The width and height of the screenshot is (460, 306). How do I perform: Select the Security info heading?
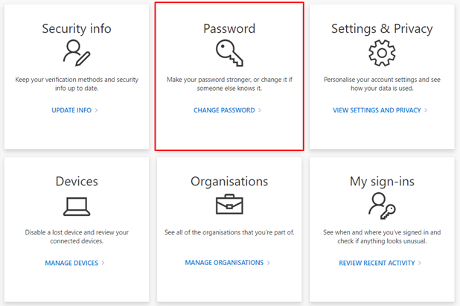click(77, 28)
